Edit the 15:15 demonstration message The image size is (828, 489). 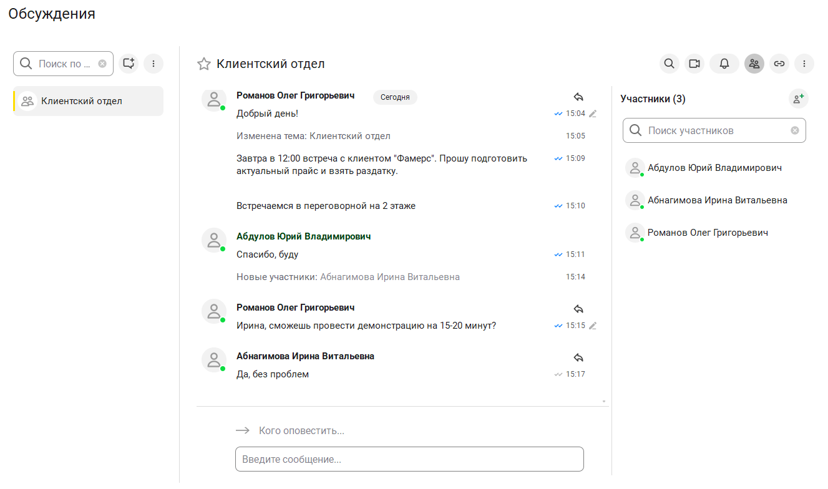point(593,326)
